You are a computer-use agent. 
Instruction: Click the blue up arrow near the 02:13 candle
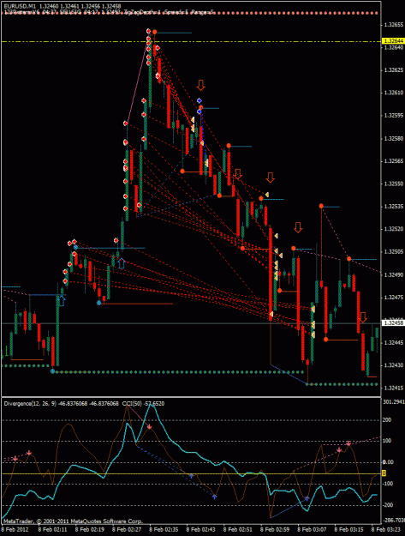62,301
